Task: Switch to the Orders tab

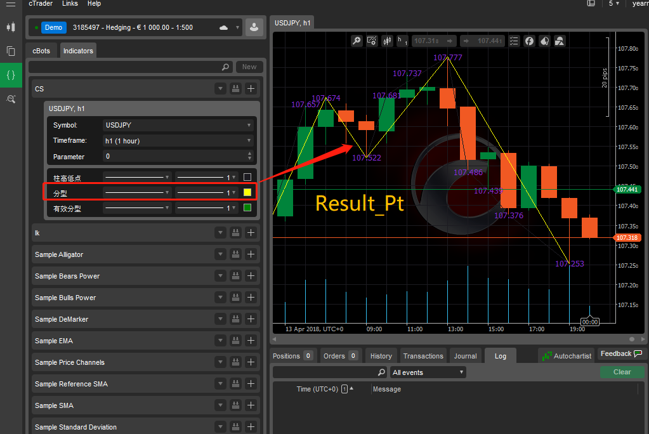Action: click(341, 356)
